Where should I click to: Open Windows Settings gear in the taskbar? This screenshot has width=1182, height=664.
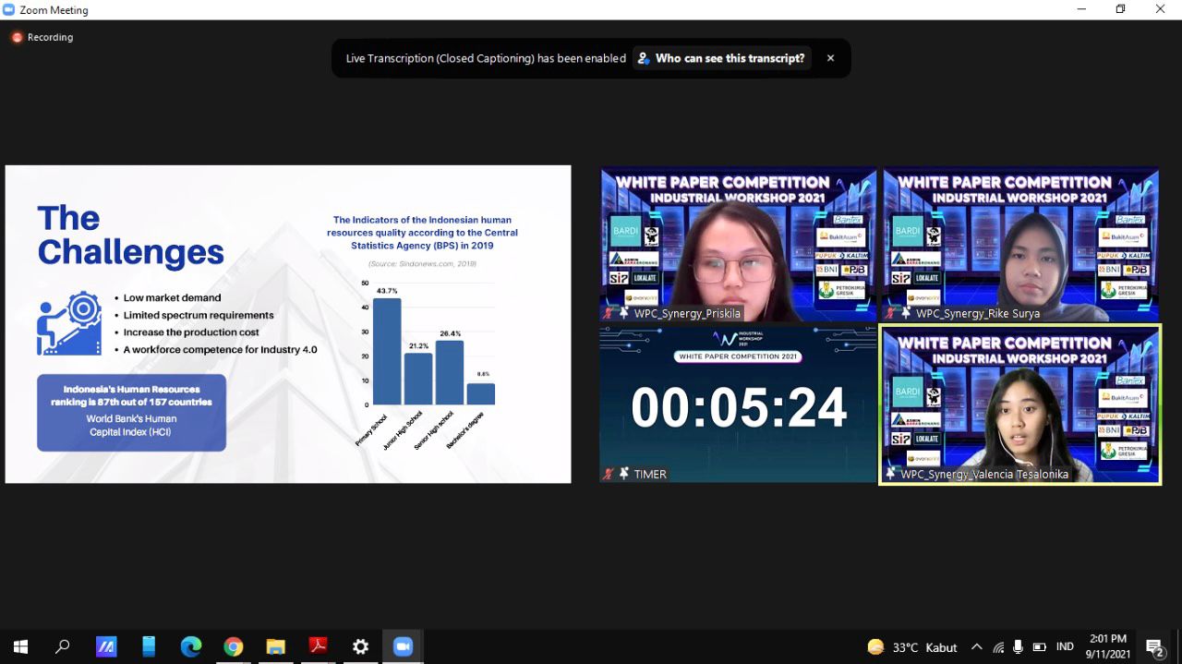pyautogui.click(x=360, y=646)
